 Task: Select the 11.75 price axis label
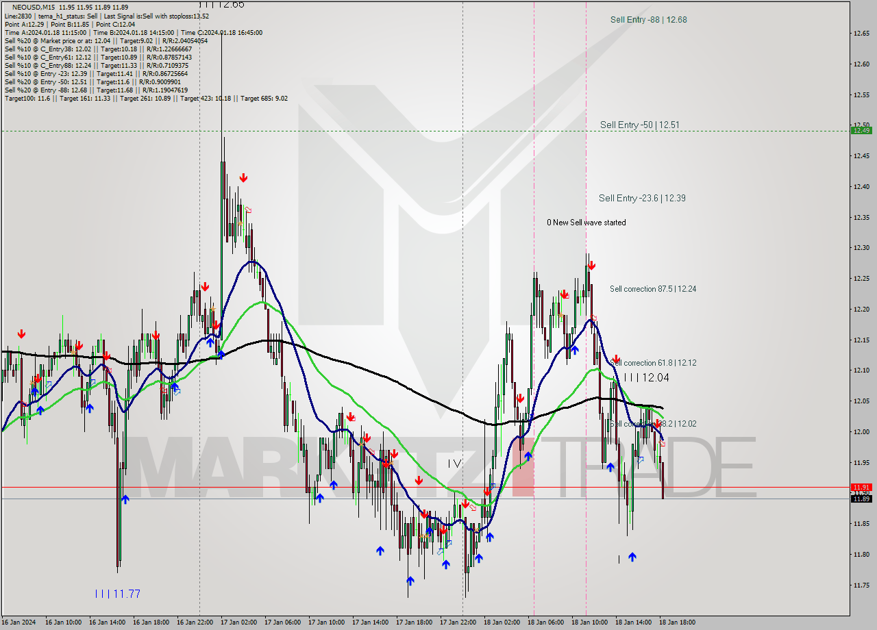point(861,585)
